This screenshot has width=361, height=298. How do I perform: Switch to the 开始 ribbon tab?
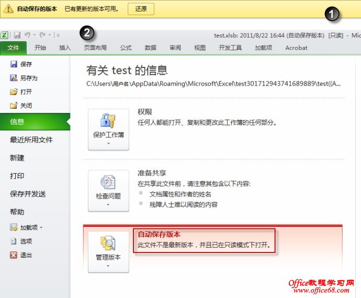click(x=40, y=48)
